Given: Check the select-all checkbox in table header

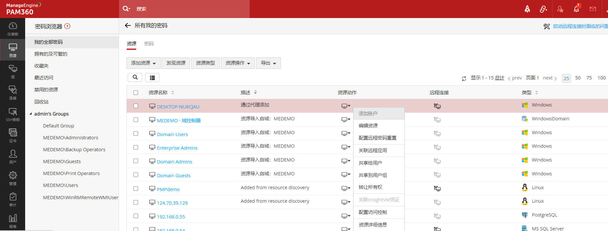Looking at the screenshot, I should [x=136, y=93].
